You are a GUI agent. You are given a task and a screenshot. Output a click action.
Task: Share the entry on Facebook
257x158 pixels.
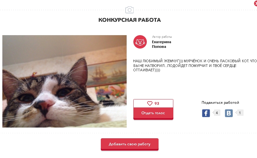click(206, 113)
